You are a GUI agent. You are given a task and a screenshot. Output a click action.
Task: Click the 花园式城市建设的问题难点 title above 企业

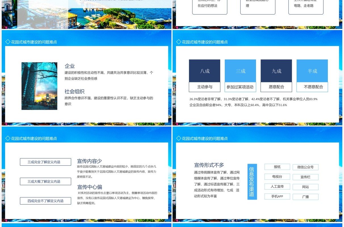pos(34,42)
